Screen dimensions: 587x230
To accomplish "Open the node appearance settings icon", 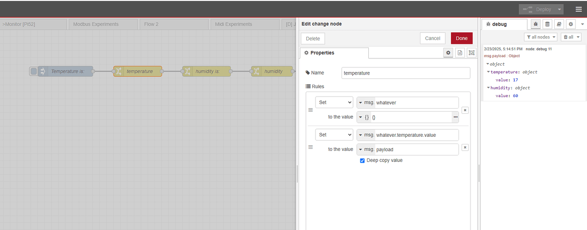I will point(471,52).
